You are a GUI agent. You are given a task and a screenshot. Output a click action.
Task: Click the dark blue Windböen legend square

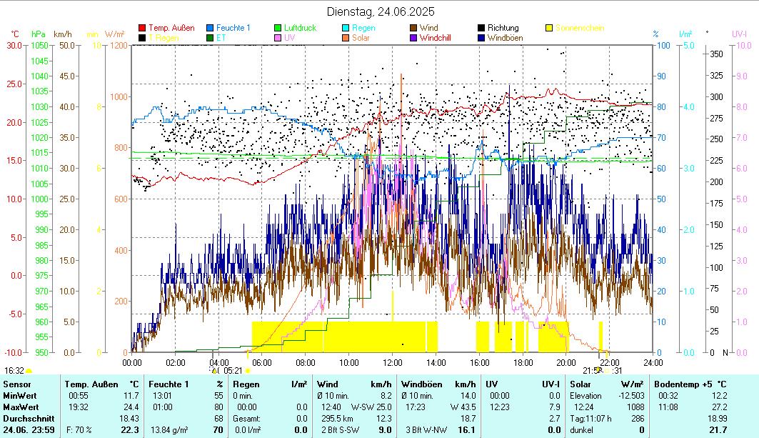click(481, 38)
